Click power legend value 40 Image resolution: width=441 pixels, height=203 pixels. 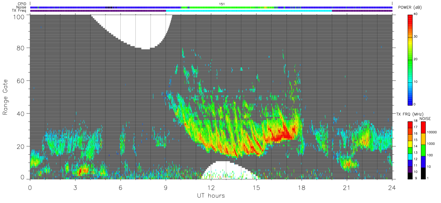click(416, 14)
